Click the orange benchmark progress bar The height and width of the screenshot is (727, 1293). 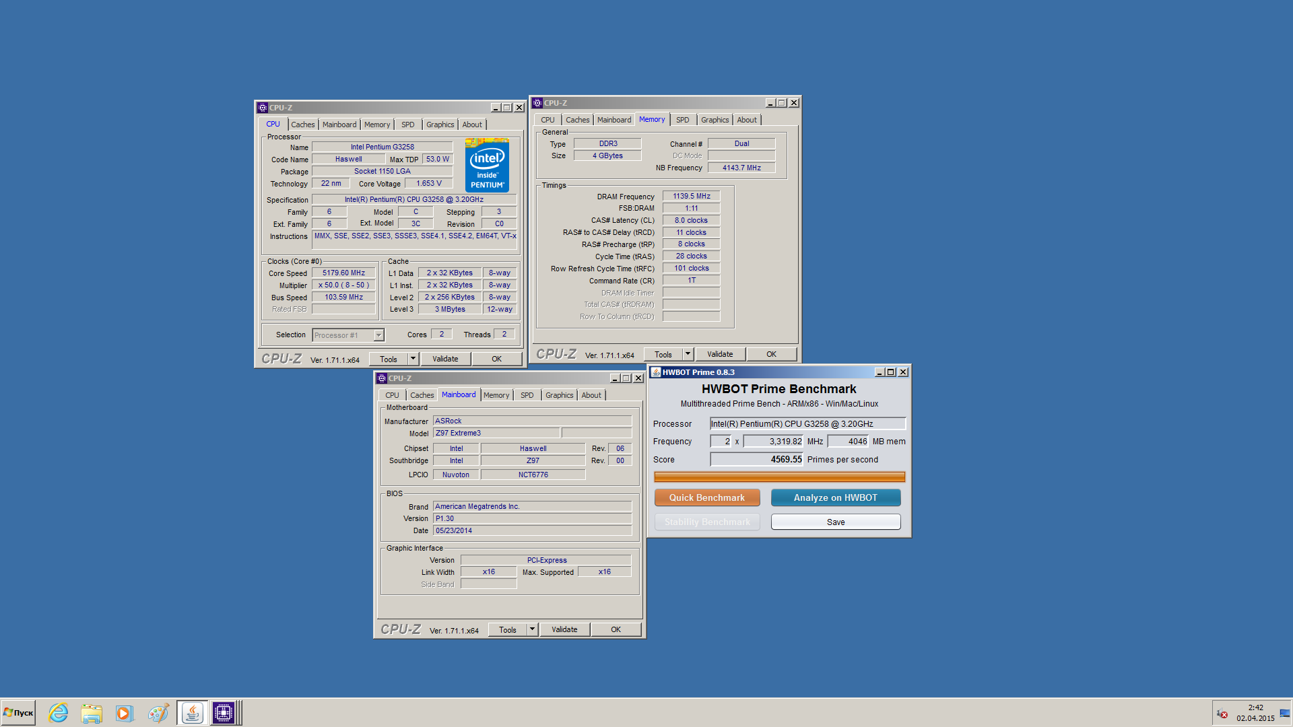click(779, 477)
